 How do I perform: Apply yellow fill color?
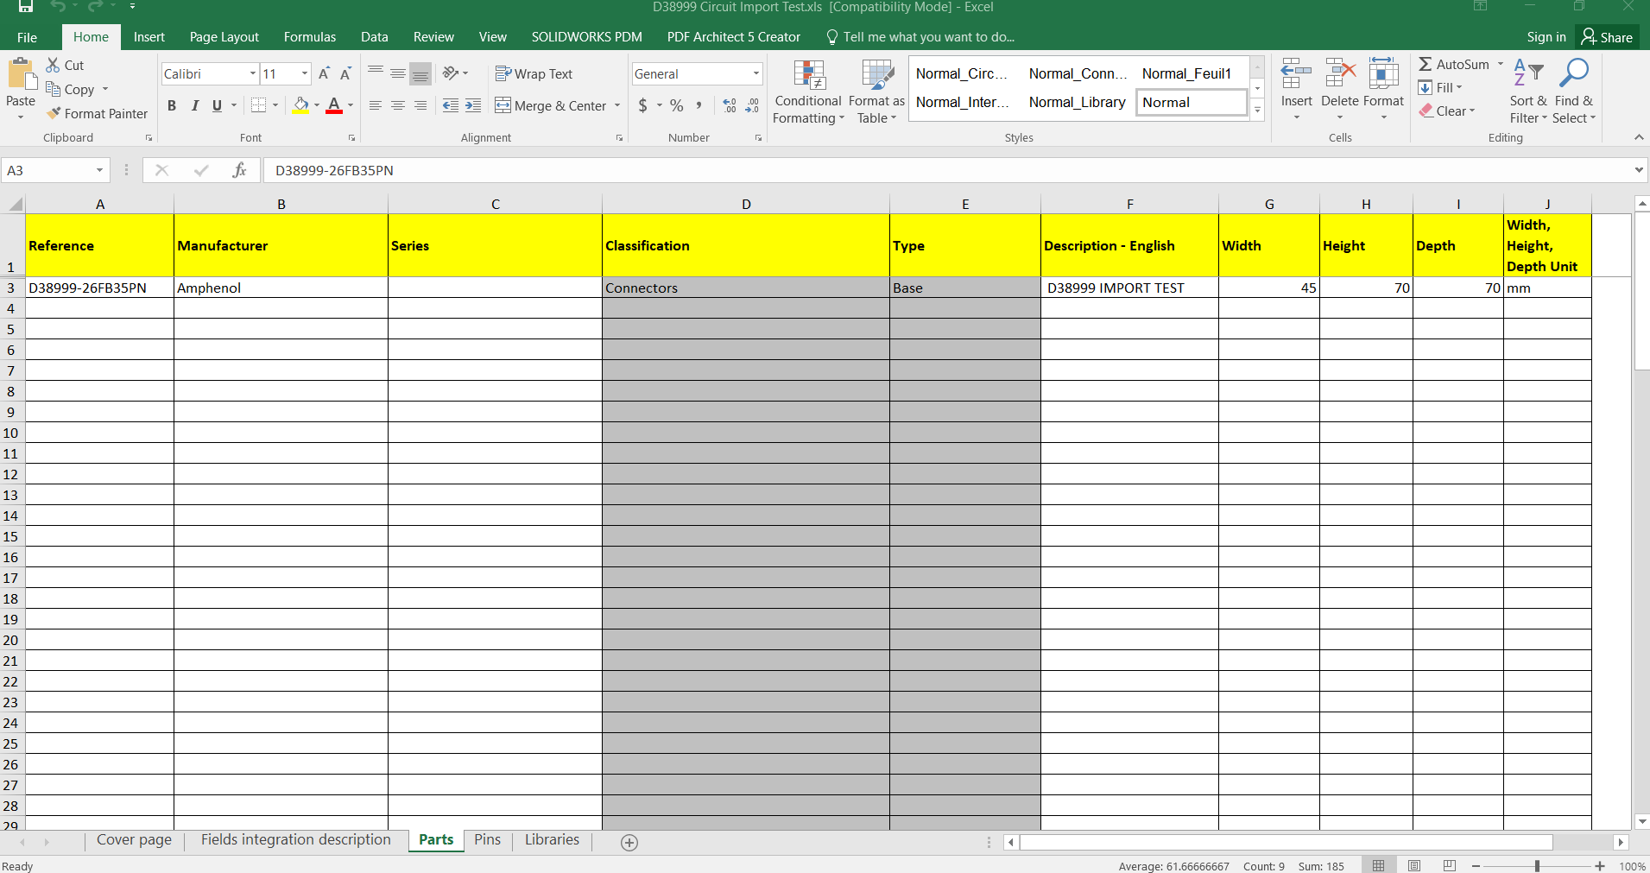[300, 105]
